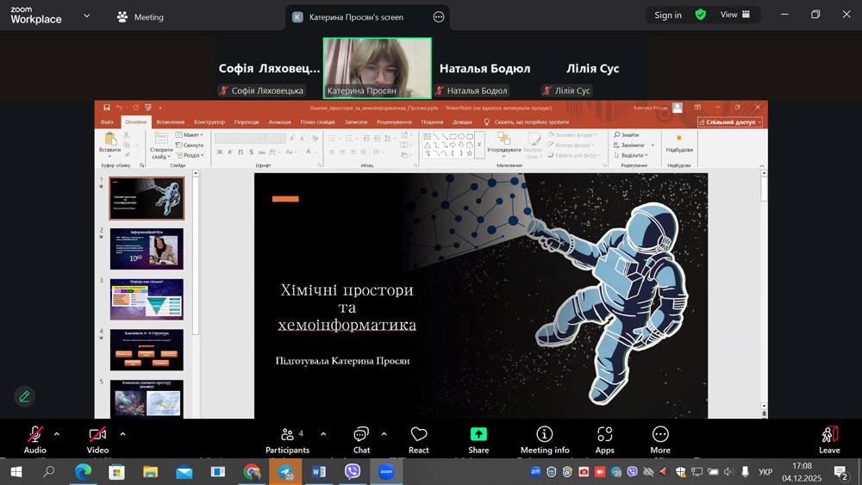The height and width of the screenshot is (485, 862).
Task: Switch to the Meeting tab
Action: coord(141,16)
